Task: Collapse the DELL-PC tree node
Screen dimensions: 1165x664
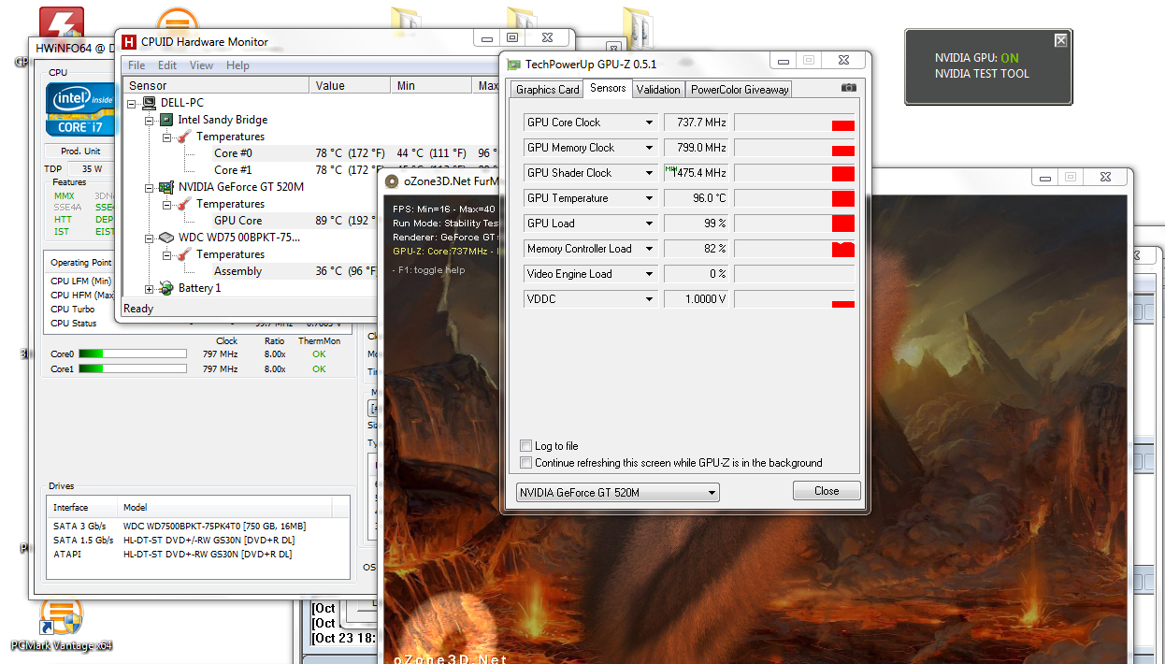Action: click(x=132, y=103)
